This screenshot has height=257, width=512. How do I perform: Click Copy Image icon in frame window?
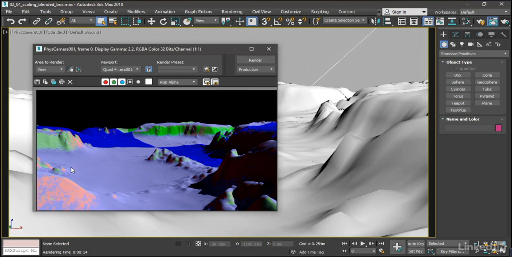click(45, 82)
